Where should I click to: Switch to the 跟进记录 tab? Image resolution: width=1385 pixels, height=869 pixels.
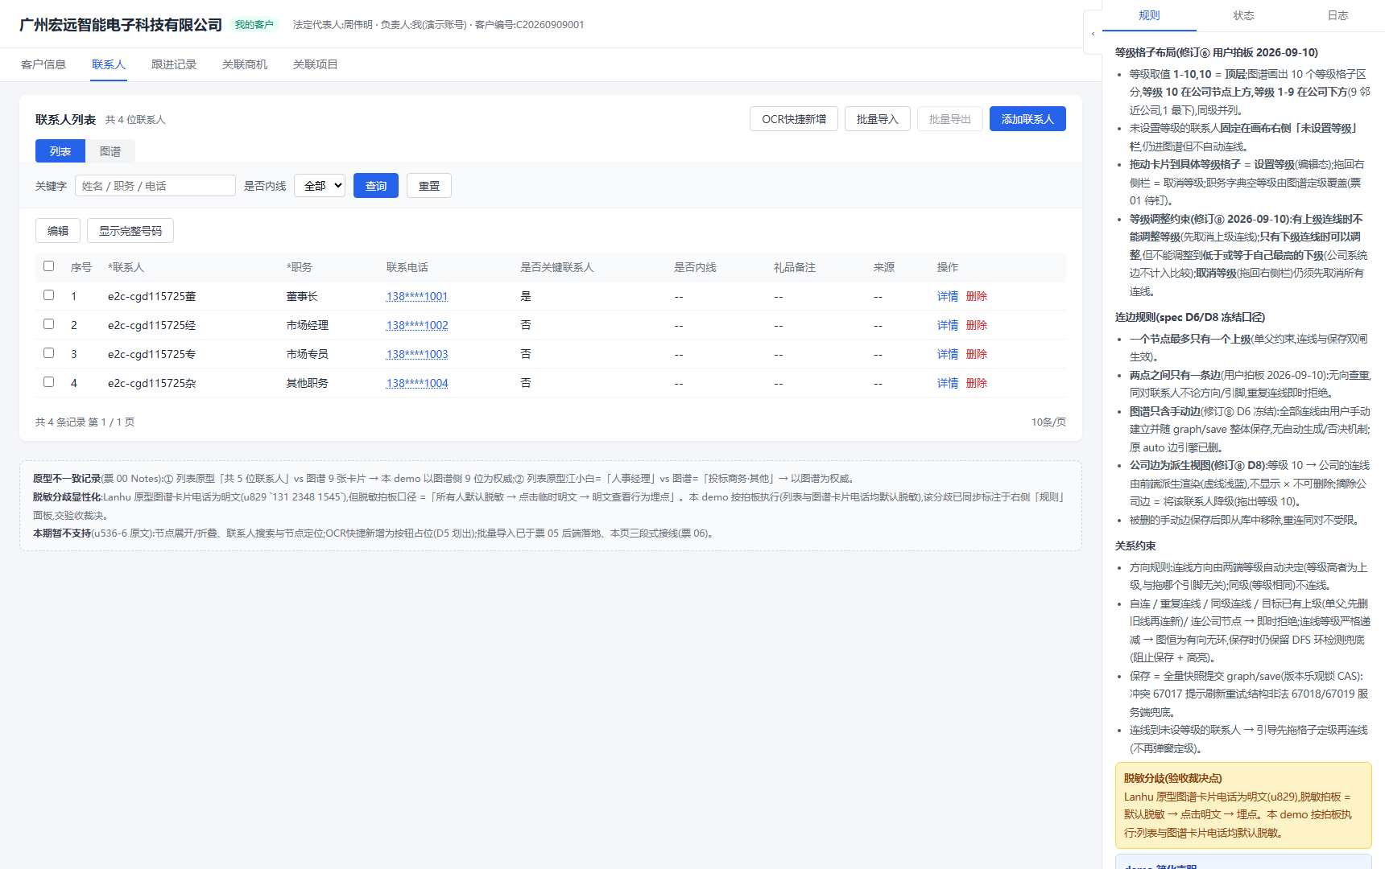tap(174, 64)
